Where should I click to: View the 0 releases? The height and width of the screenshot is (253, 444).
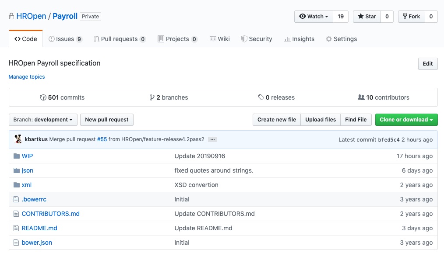(276, 97)
